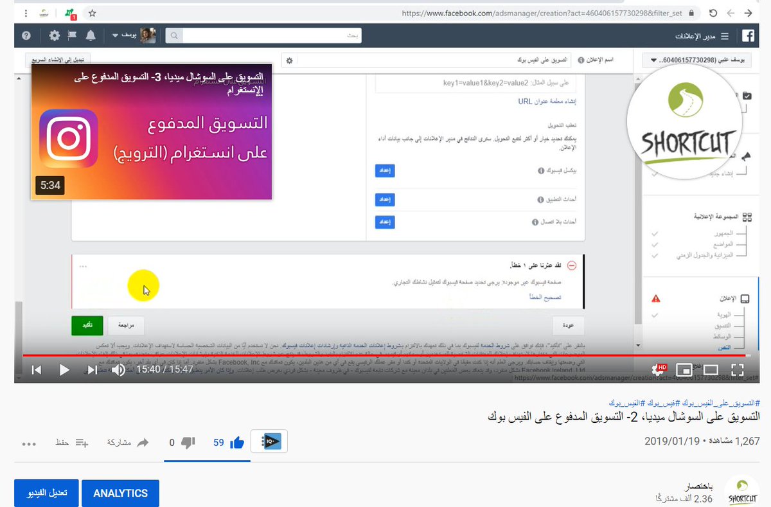Open the Shortcut channel avatar below video
Image resolution: width=771 pixels, height=507 pixels.
tap(742, 493)
